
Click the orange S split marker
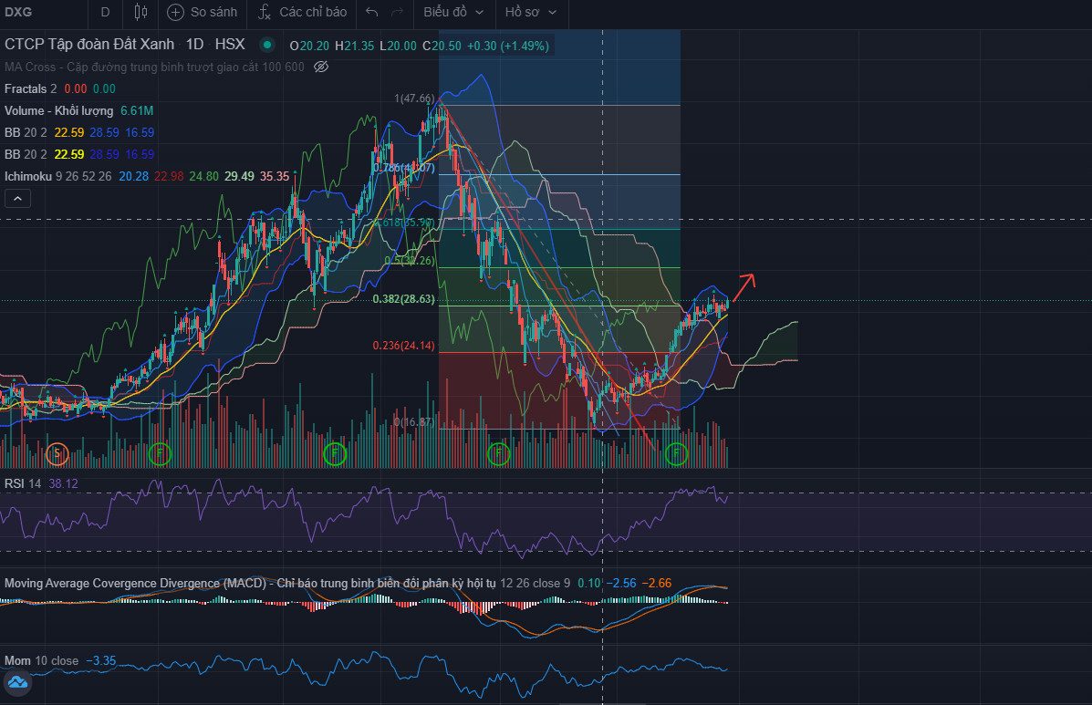(57, 452)
